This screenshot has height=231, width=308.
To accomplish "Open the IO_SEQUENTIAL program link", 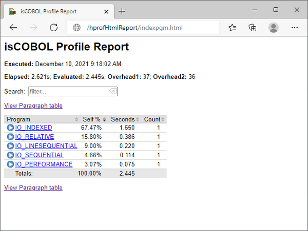I will 40,155.
